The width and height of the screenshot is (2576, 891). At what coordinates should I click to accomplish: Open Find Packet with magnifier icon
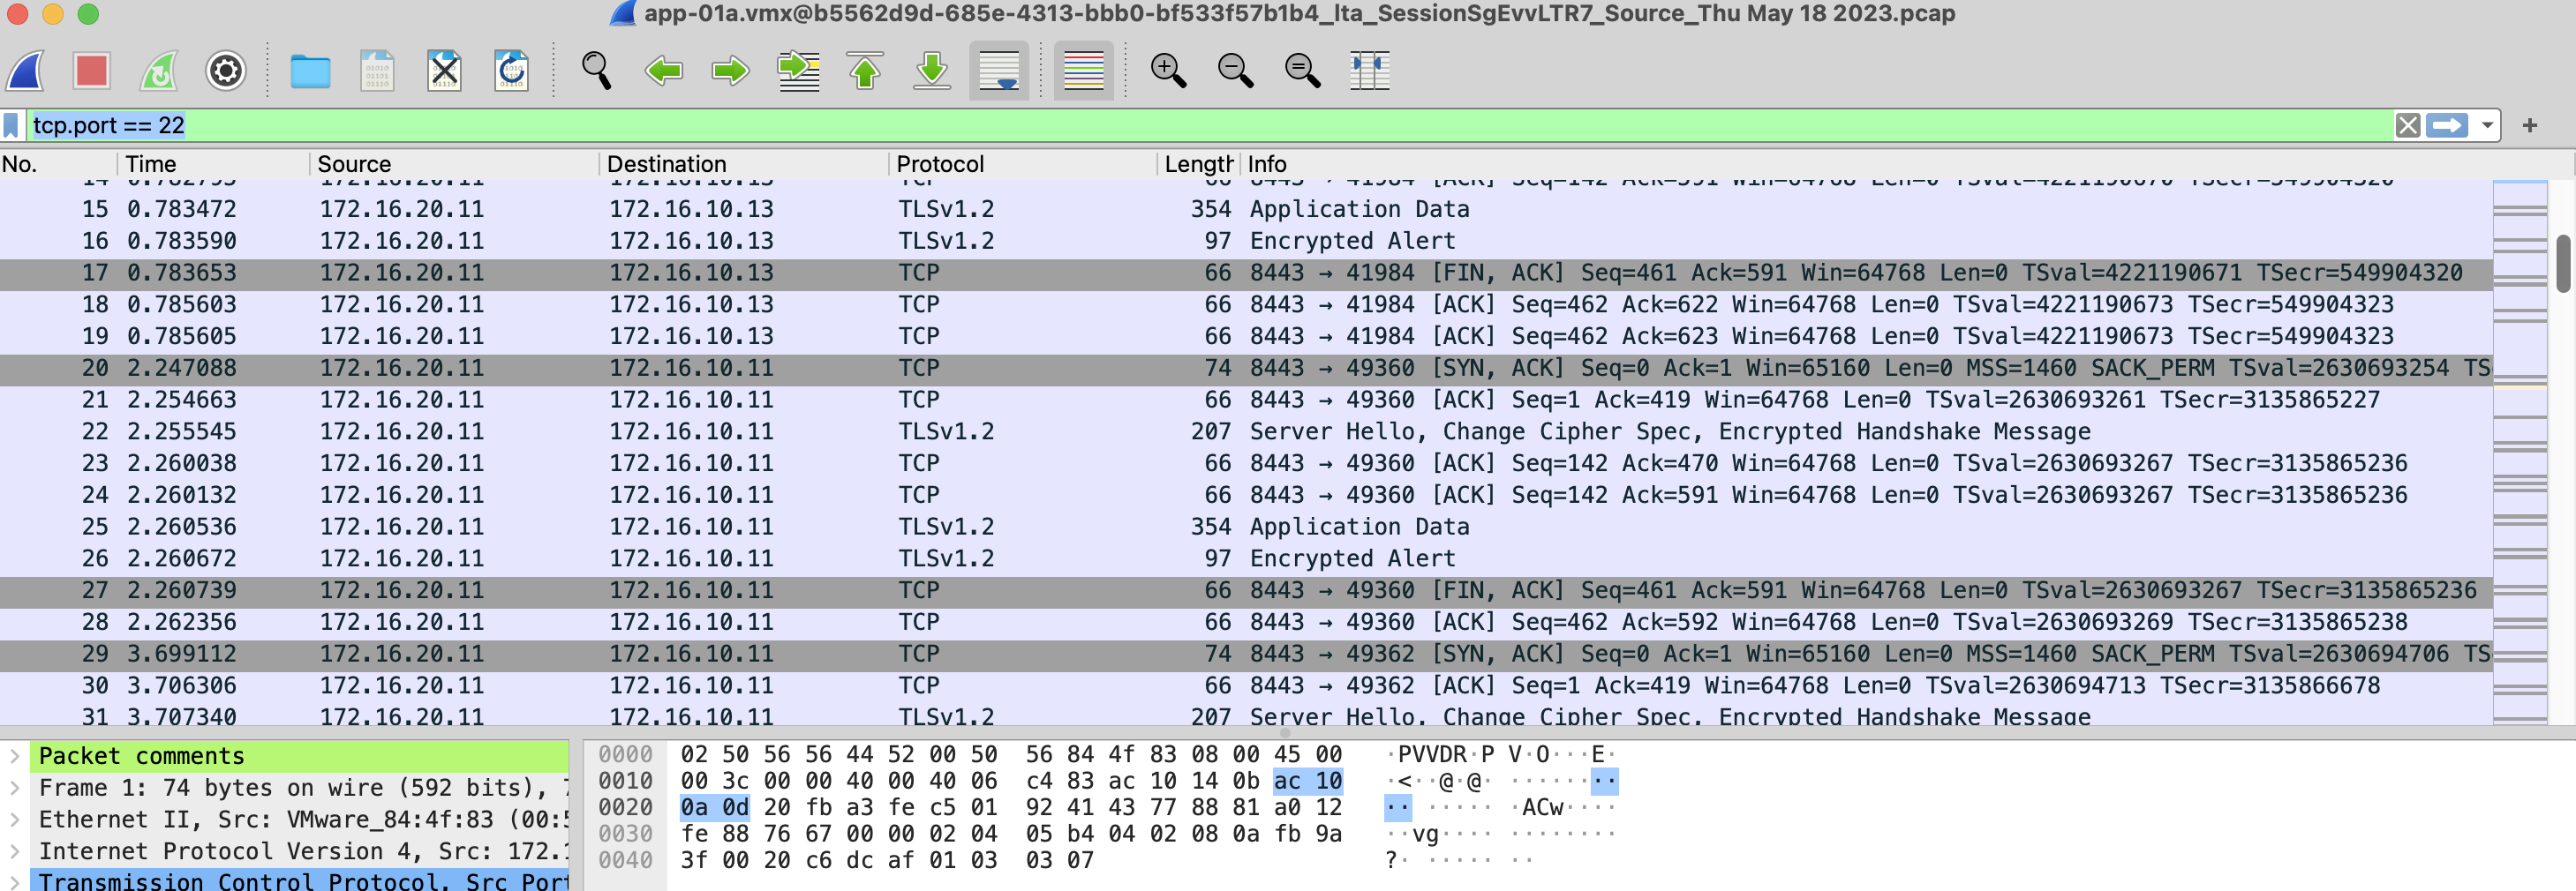596,71
